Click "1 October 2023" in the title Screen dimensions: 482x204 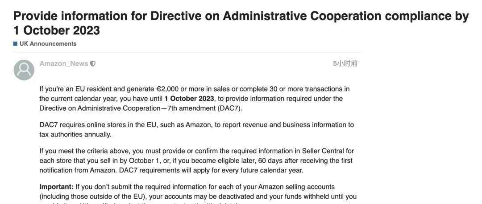pyautogui.click(x=57, y=31)
